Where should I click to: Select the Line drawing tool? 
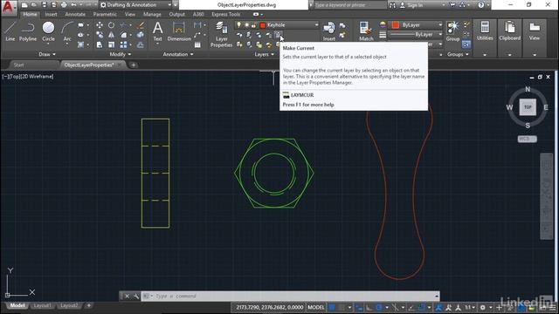(x=10, y=31)
